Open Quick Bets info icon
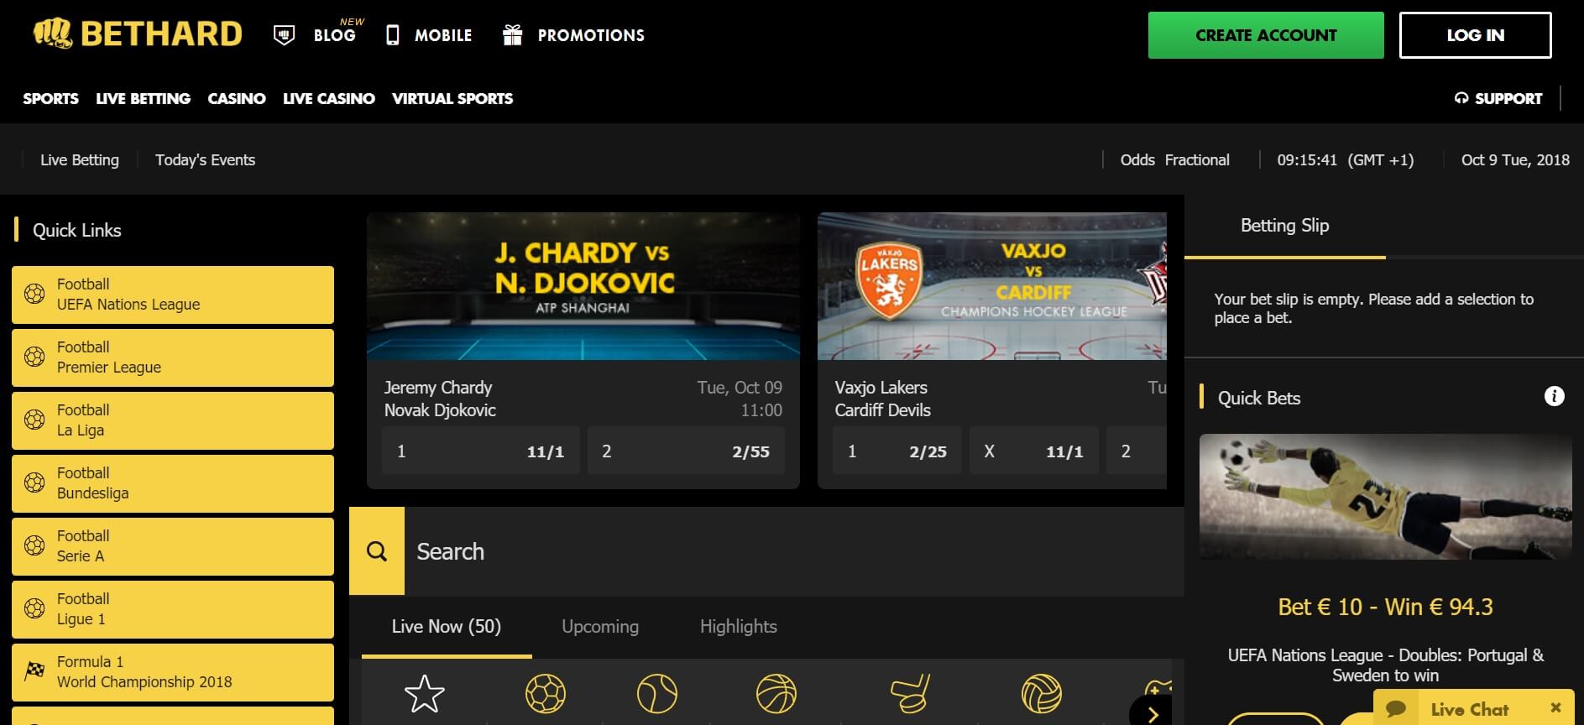Viewport: 1584px width, 725px height. coord(1555,396)
